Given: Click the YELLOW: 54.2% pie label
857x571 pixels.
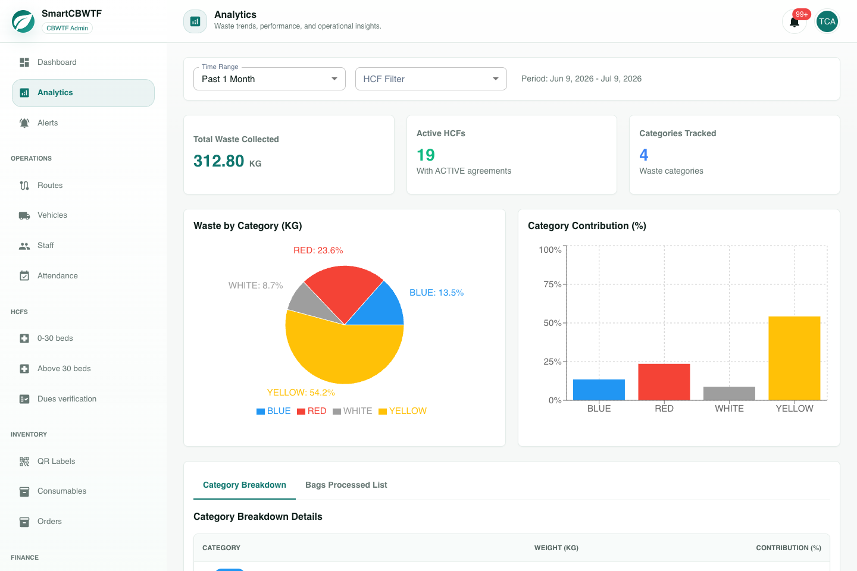Looking at the screenshot, I should coord(301,393).
